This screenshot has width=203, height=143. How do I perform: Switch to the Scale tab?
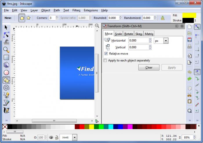(x=118, y=34)
